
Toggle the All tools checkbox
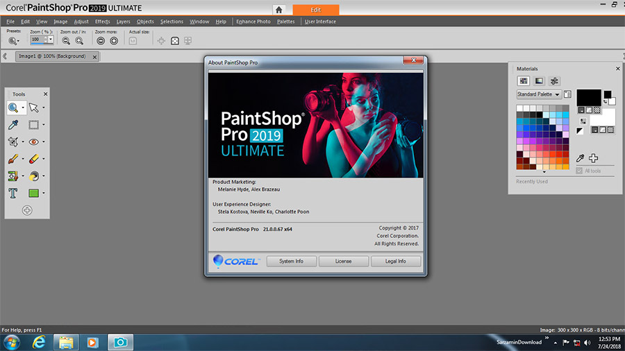click(579, 171)
